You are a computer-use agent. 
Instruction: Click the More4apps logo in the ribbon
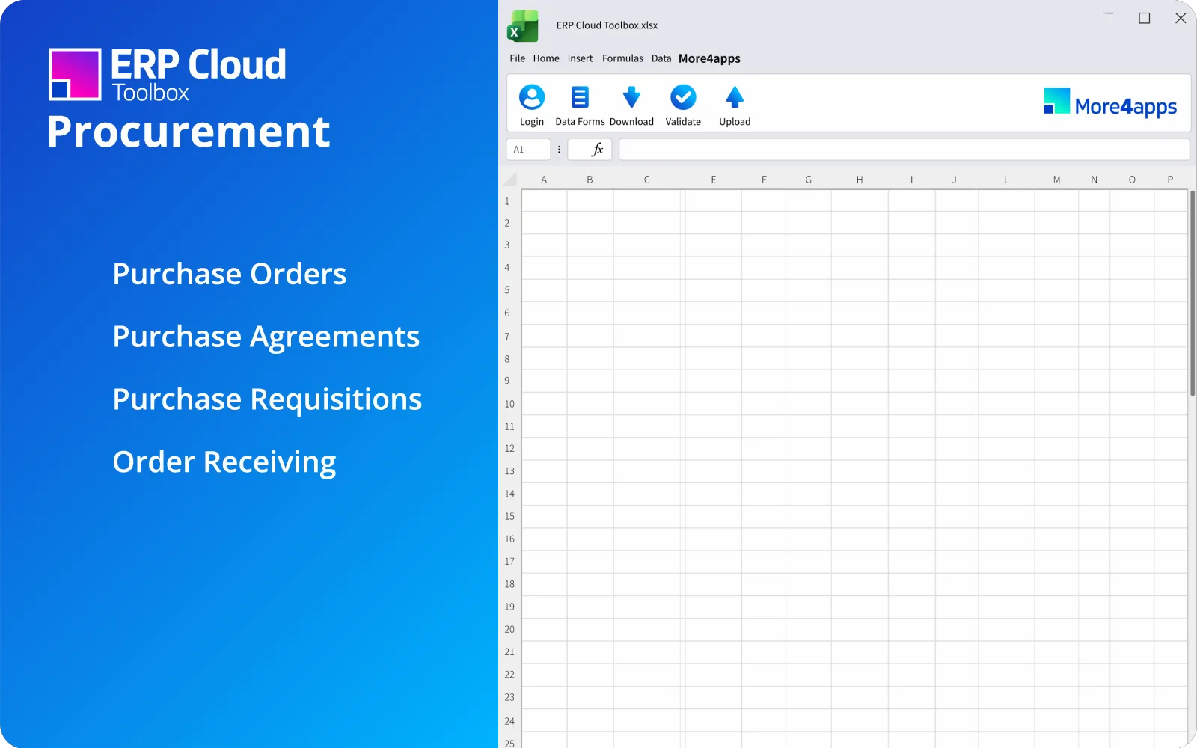click(1110, 104)
